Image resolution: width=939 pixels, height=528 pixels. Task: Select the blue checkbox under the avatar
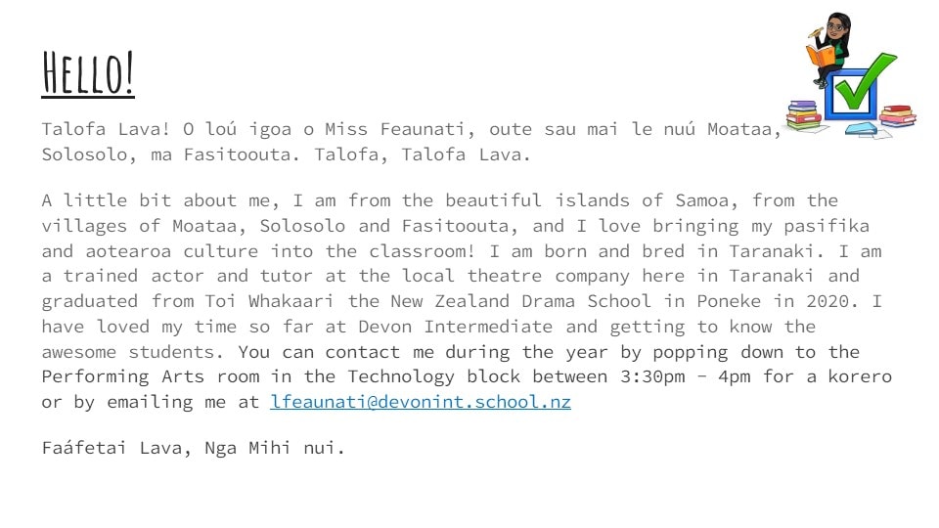point(850,95)
